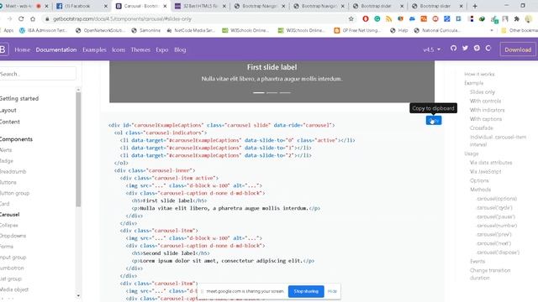Expand the bookmarks overflow chevron
This screenshot has width=538, height=302.
tap(491, 30)
